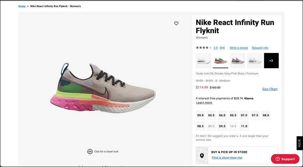Viewport: 303px width, 167px height.
Task: Choose size 09.5
Action: pos(222,126)
